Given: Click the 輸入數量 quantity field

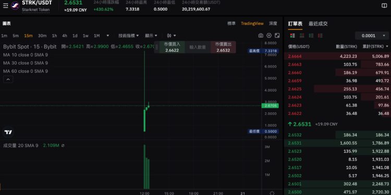Looking at the screenshot, I should pos(198,47).
